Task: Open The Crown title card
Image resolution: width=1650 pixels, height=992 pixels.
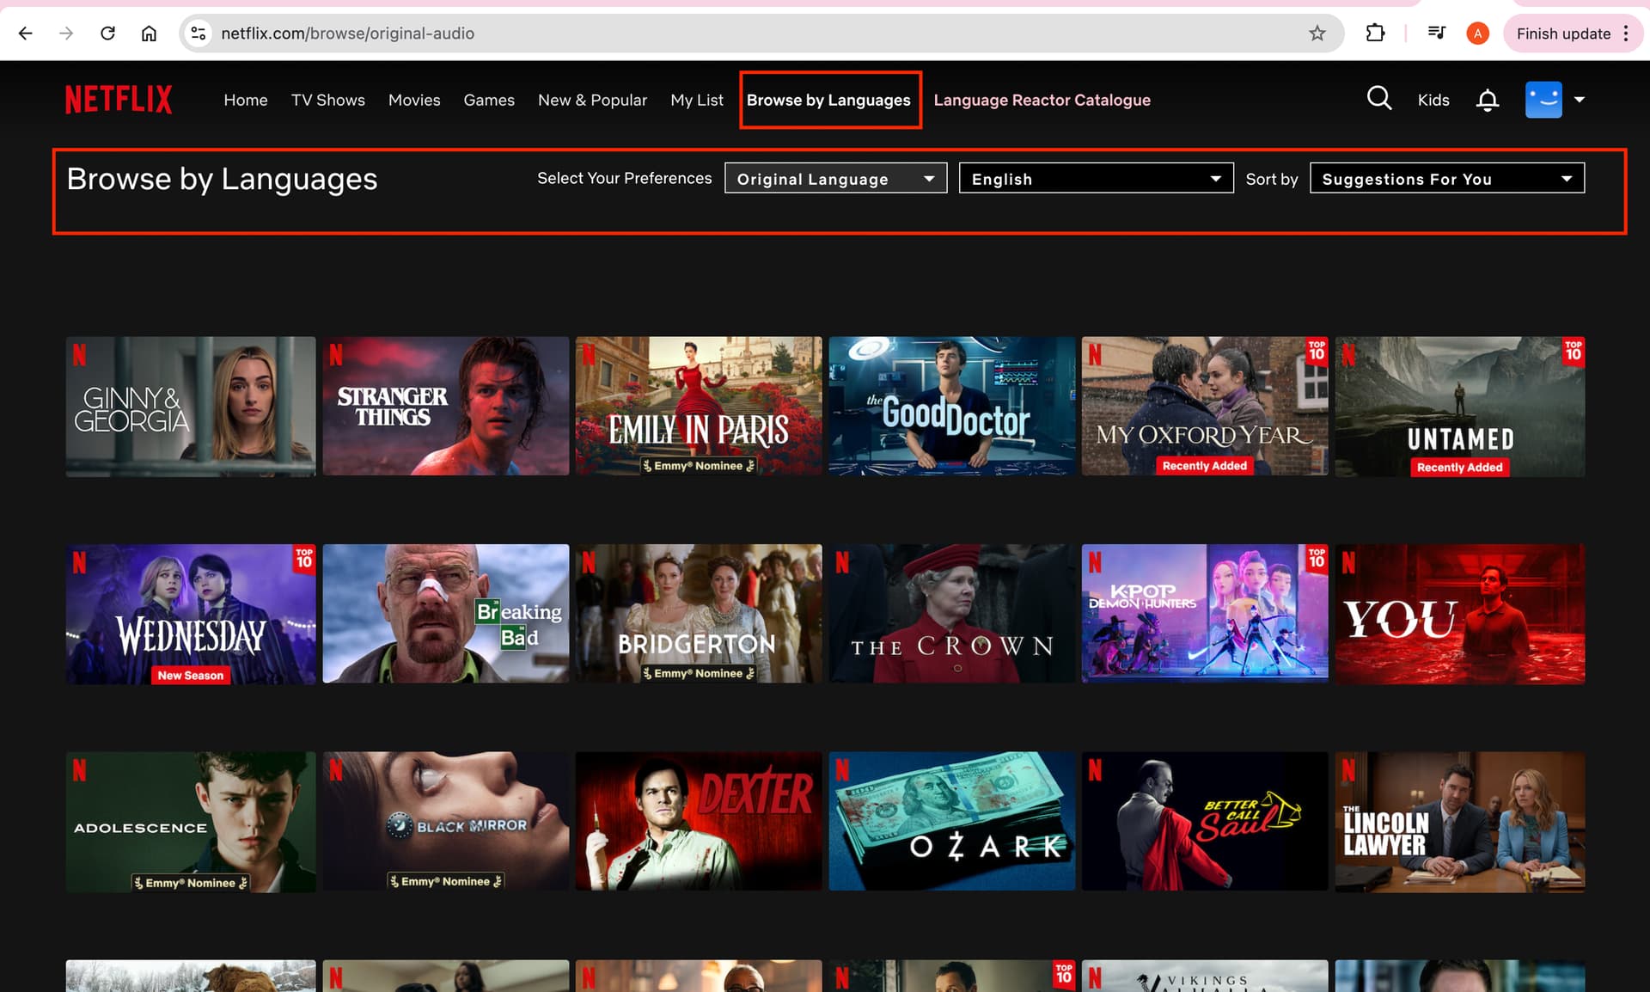Action: tap(951, 614)
